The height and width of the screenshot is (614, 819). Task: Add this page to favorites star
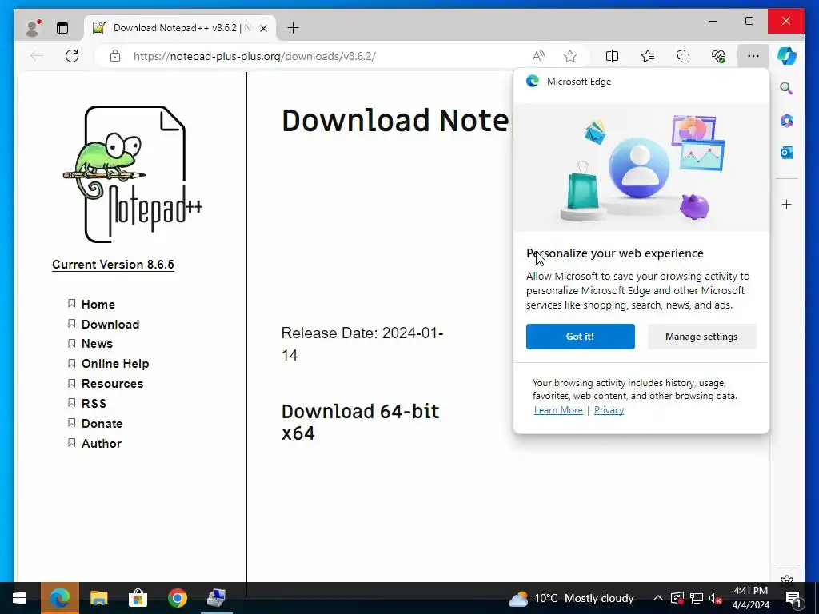pyautogui.click(x=569, y=56)
